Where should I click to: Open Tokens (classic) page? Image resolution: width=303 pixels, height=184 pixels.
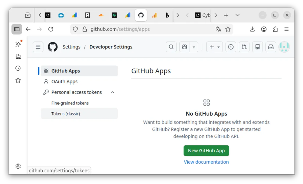click(79, 114)
